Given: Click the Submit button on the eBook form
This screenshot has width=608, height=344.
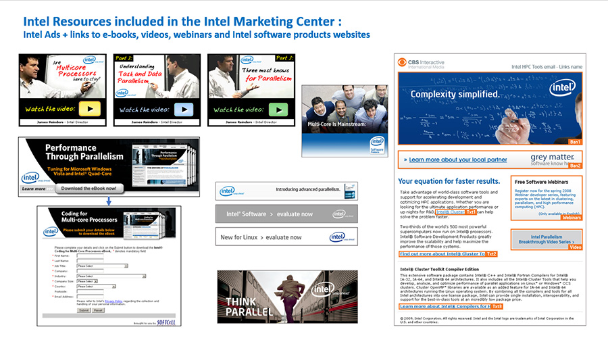Looking at the screenshot, I should click(x=84, y=310).
